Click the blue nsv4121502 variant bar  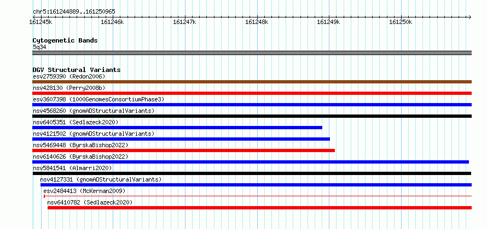tap(181, 139)
